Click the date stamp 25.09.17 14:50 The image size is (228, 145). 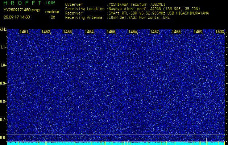[x=17, y=17]
